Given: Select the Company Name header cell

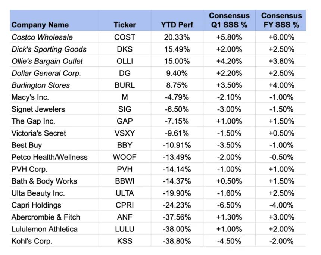Looking at the screenshot, I should (x=54, y=21).
